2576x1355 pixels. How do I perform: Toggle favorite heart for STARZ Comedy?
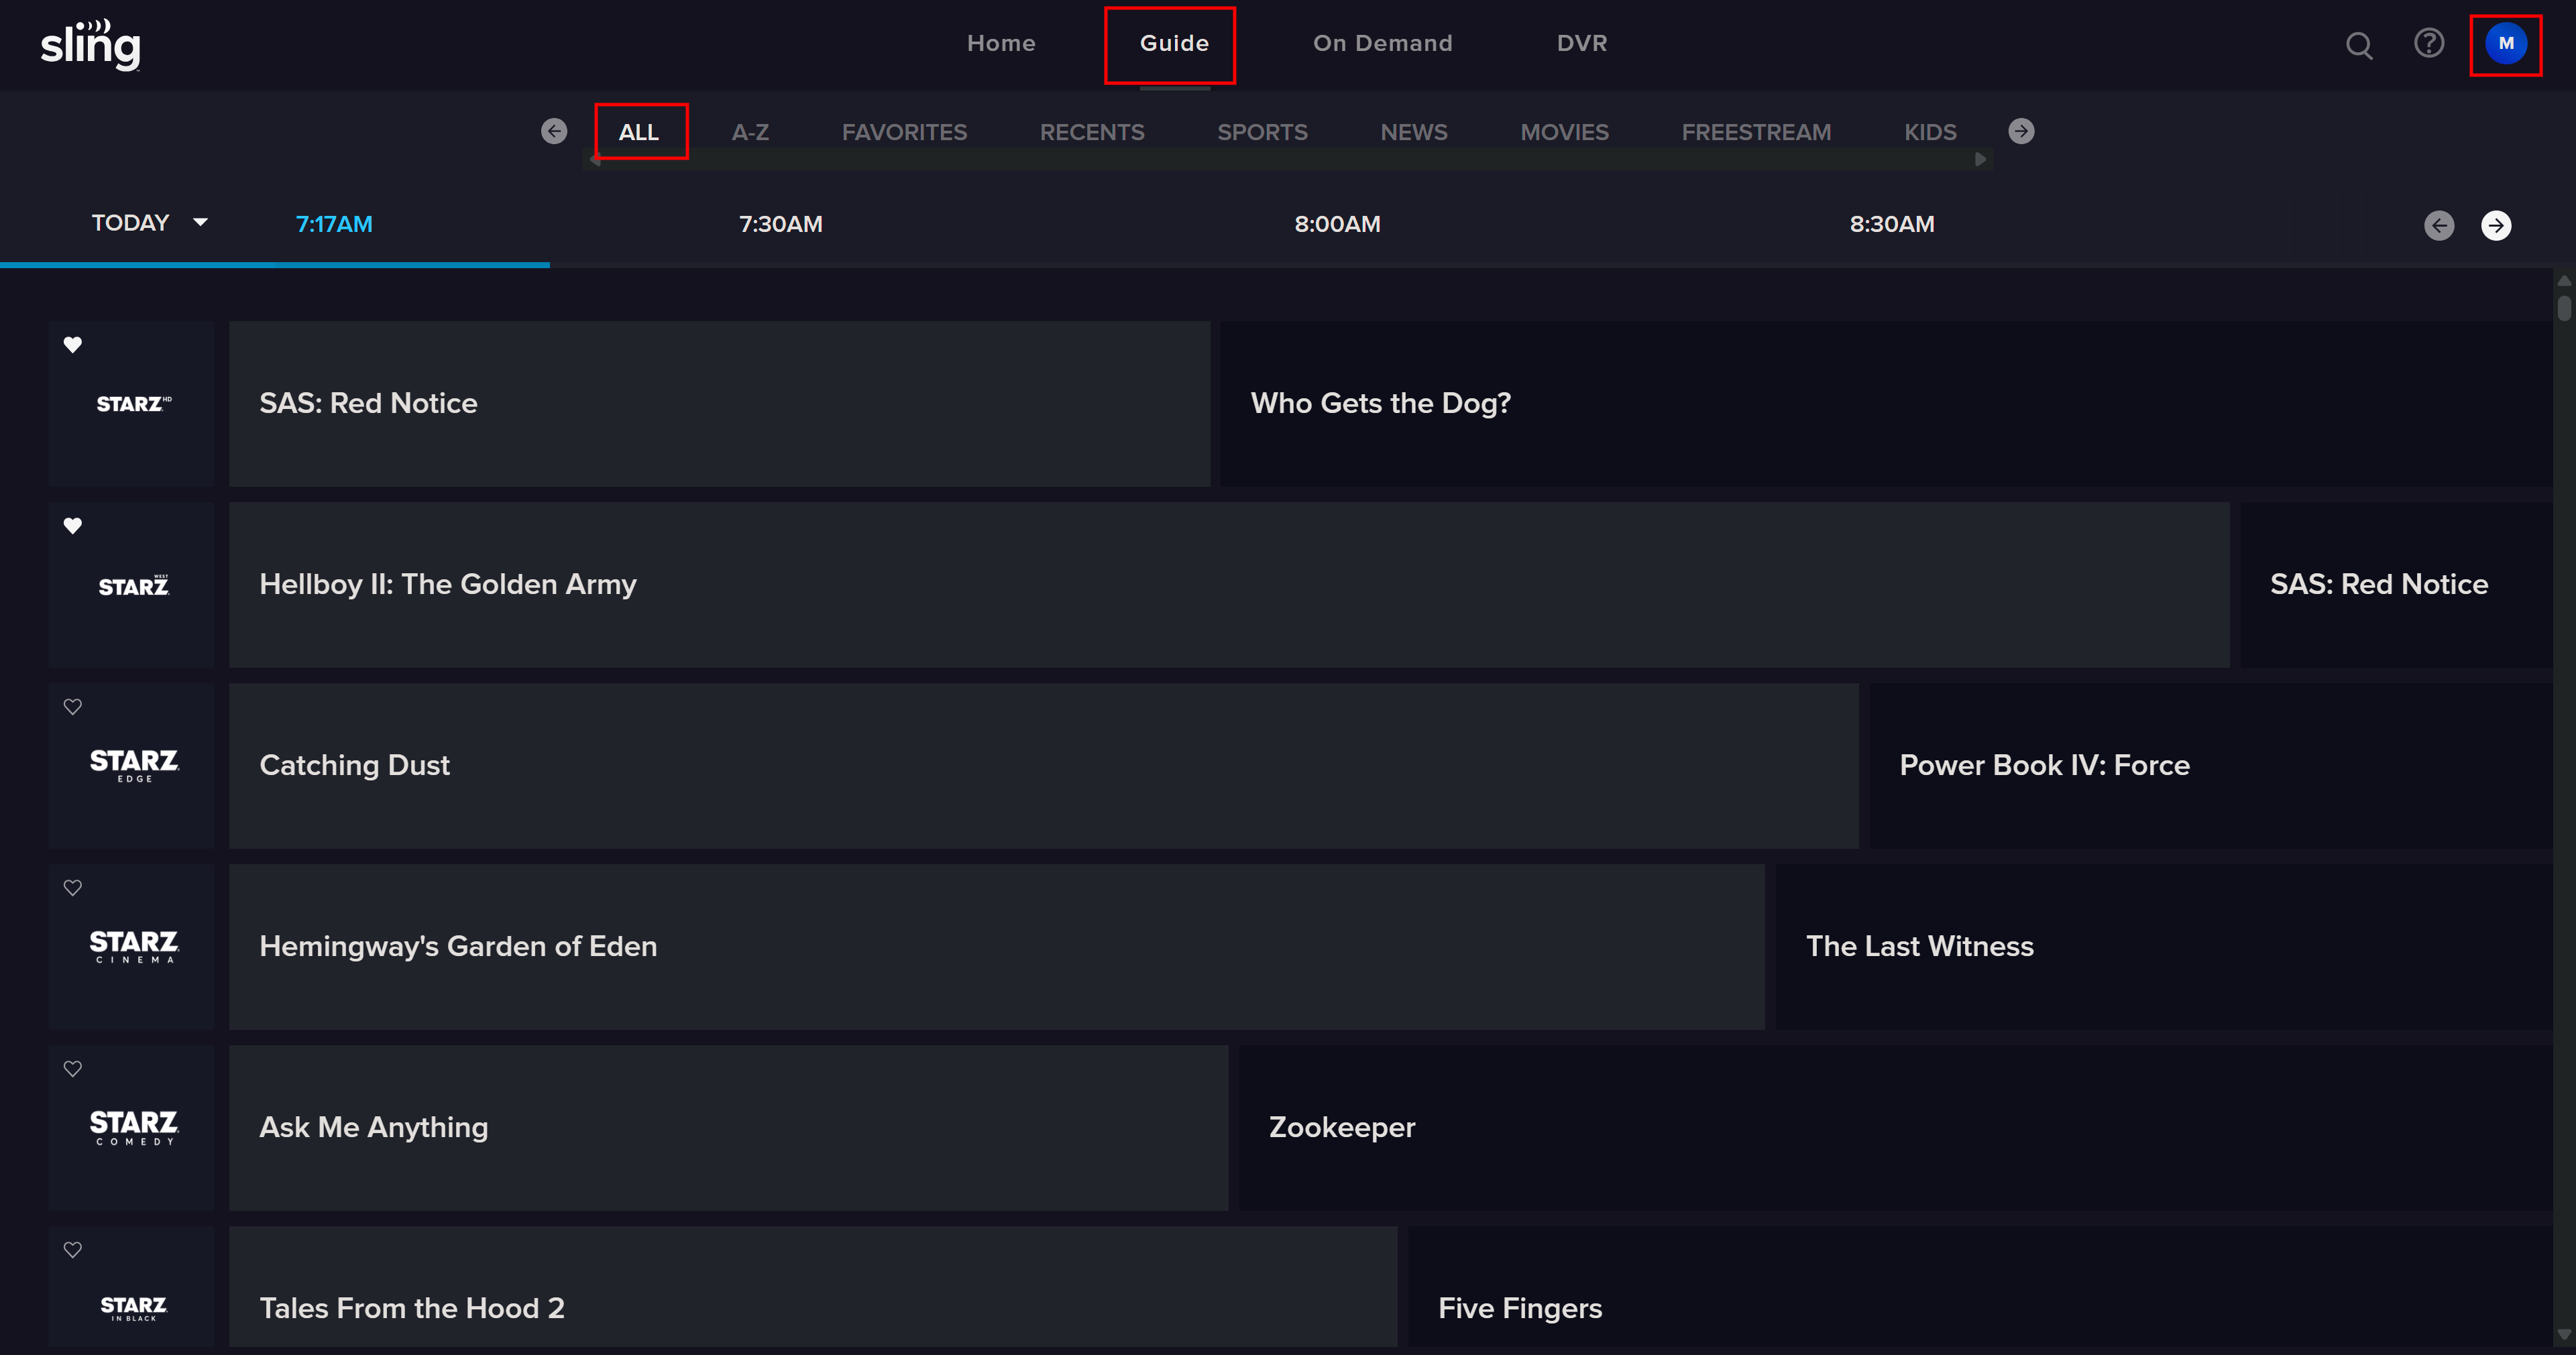point(73,1069)
